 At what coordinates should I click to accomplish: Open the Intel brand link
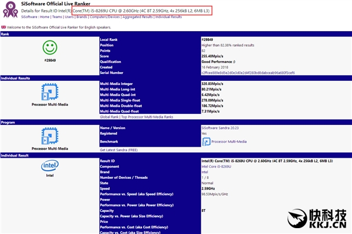[x=205, y=172]
